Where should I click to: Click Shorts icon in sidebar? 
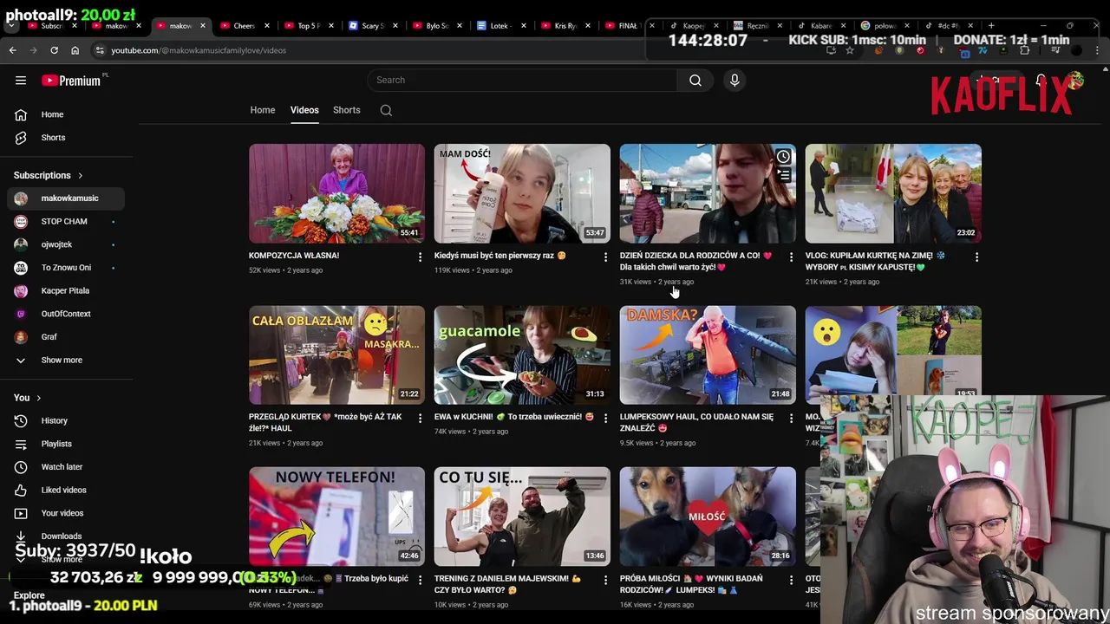point(21,138)
